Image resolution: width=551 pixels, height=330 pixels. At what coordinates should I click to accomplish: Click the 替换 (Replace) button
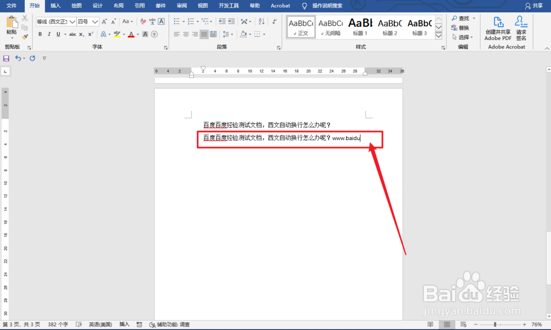pyautogui.click(x=460, y=28)
